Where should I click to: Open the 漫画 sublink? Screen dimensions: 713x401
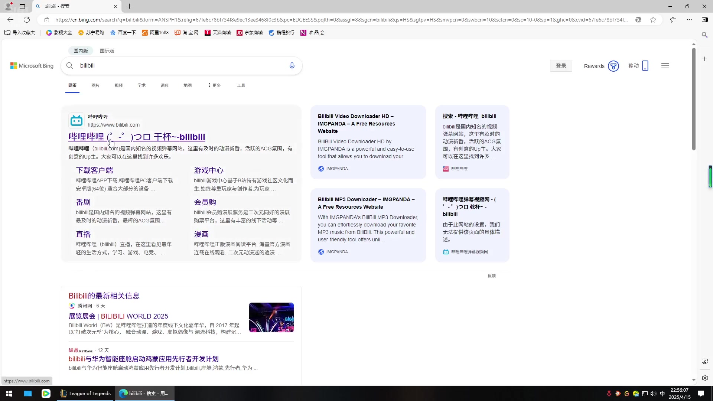click(201, 234)
